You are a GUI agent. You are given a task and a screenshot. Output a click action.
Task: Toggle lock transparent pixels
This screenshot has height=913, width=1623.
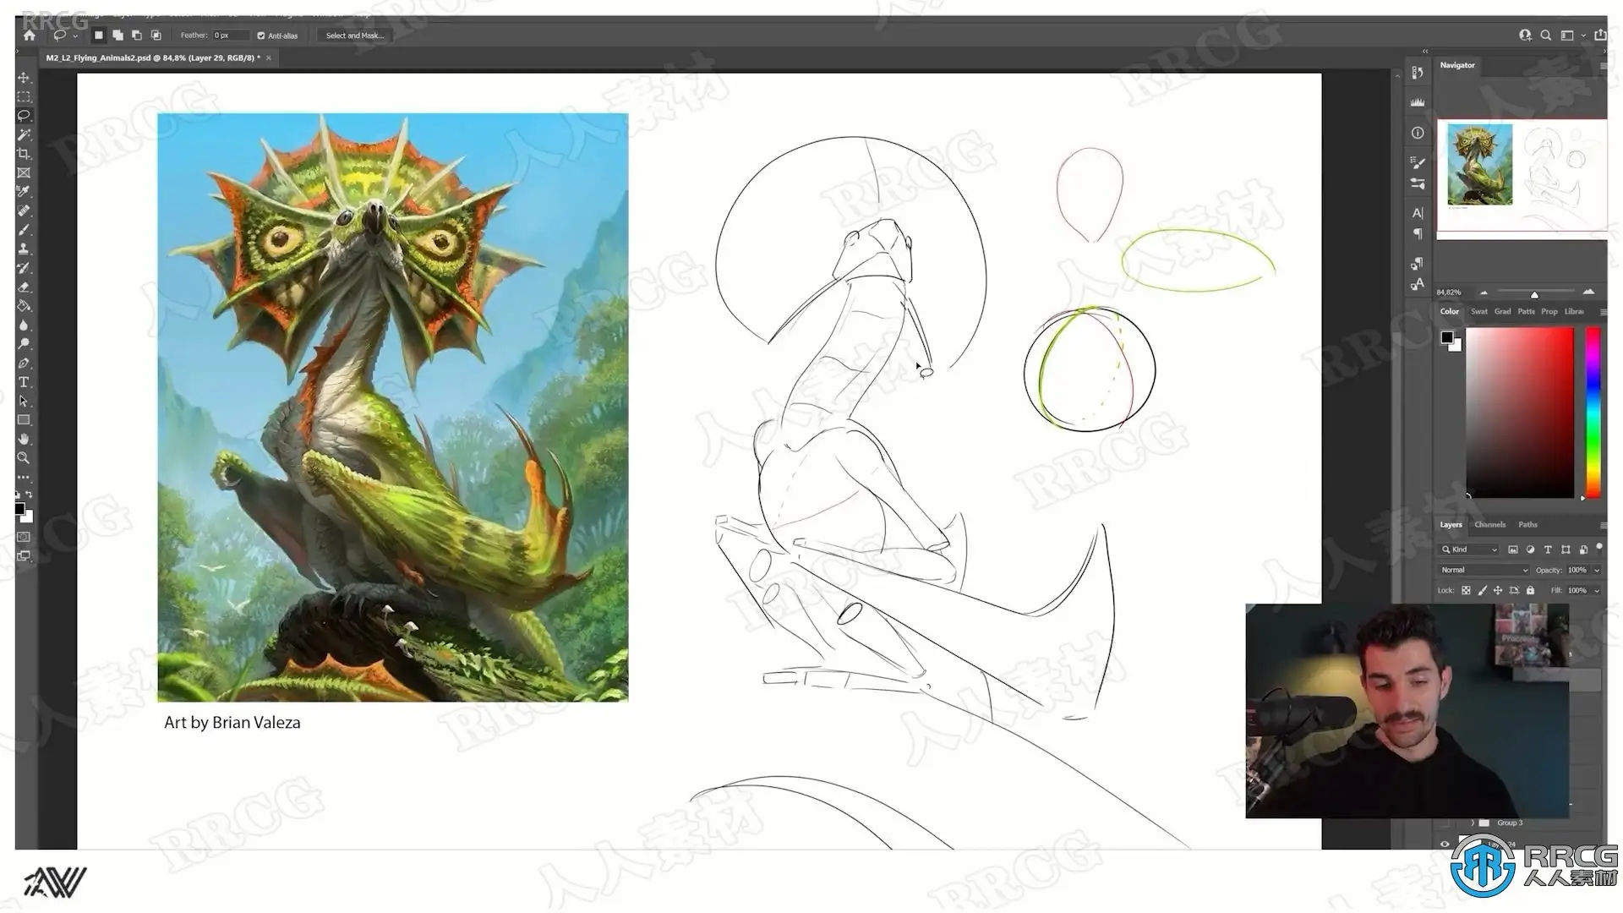[x=1466, y=590]
